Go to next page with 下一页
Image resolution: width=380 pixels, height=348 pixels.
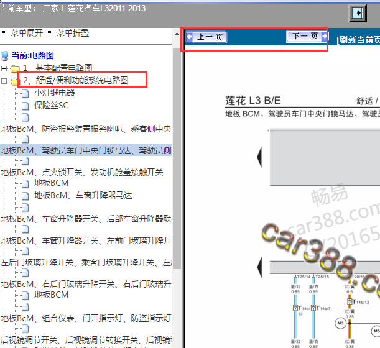click(307, 36)
